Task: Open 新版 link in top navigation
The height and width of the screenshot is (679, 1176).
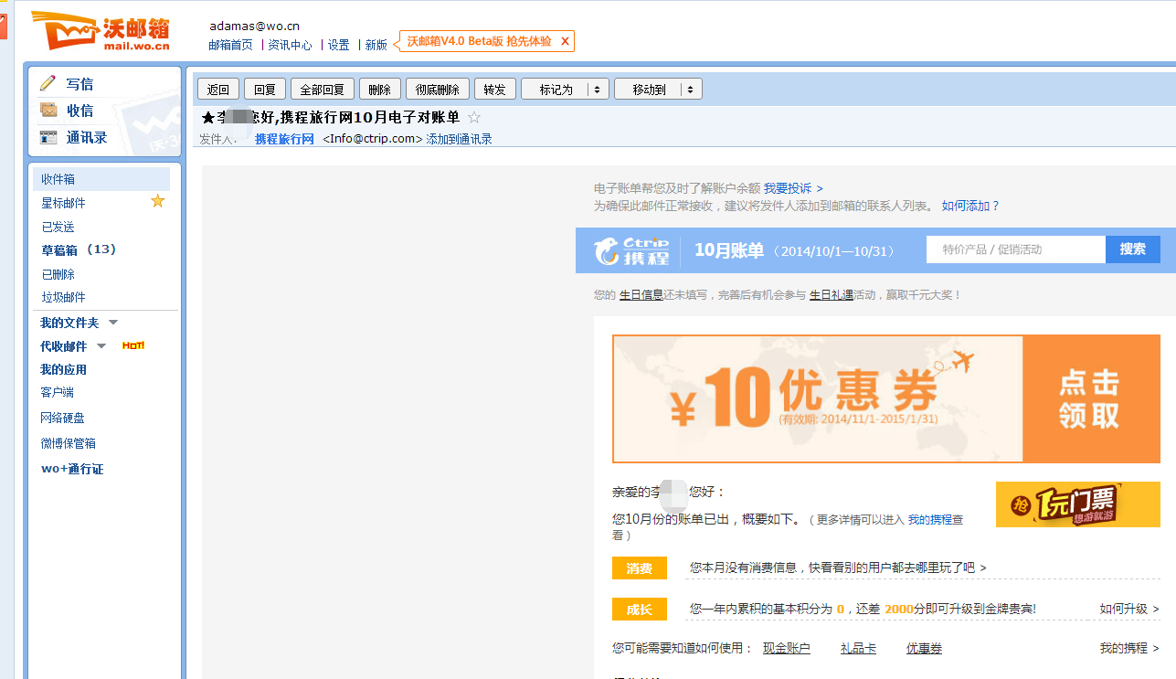Action: tap(376, 44)
